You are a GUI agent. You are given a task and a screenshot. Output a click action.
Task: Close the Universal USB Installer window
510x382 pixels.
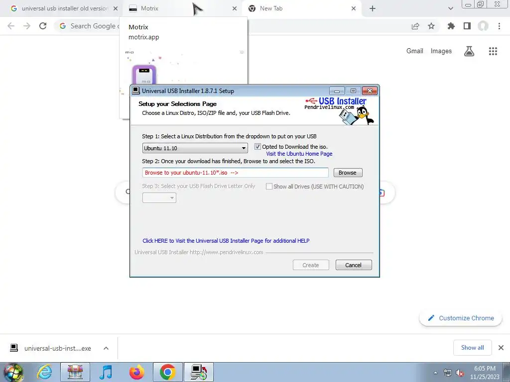pos(370,91)
